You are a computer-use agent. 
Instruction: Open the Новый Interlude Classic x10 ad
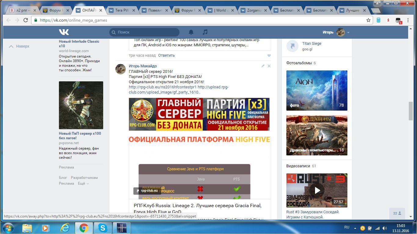point(79,44)
